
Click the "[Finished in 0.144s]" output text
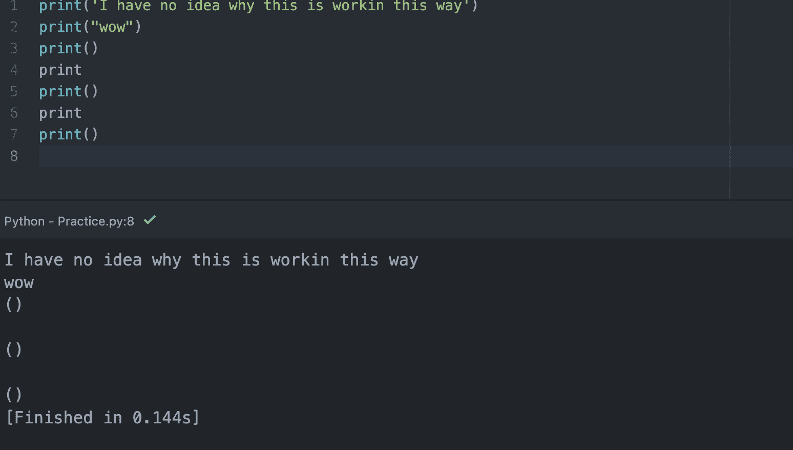point(102,418)
